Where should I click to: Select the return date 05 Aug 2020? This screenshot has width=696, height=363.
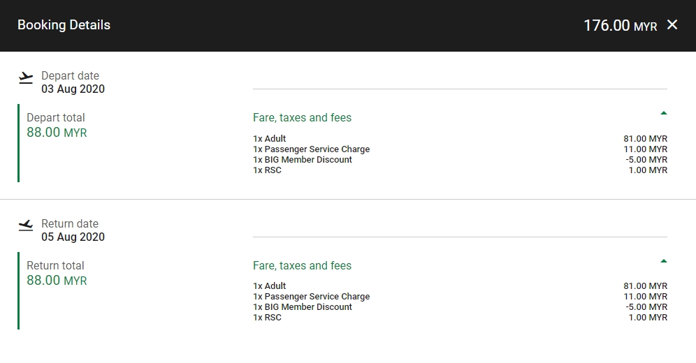click(x=73, y=237)
